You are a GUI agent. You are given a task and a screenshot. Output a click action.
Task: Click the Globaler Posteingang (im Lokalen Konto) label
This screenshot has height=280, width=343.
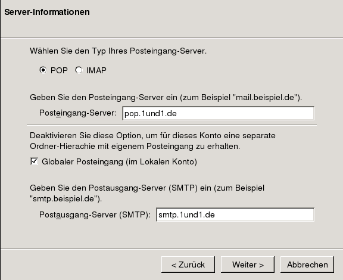tap(120, 162)
